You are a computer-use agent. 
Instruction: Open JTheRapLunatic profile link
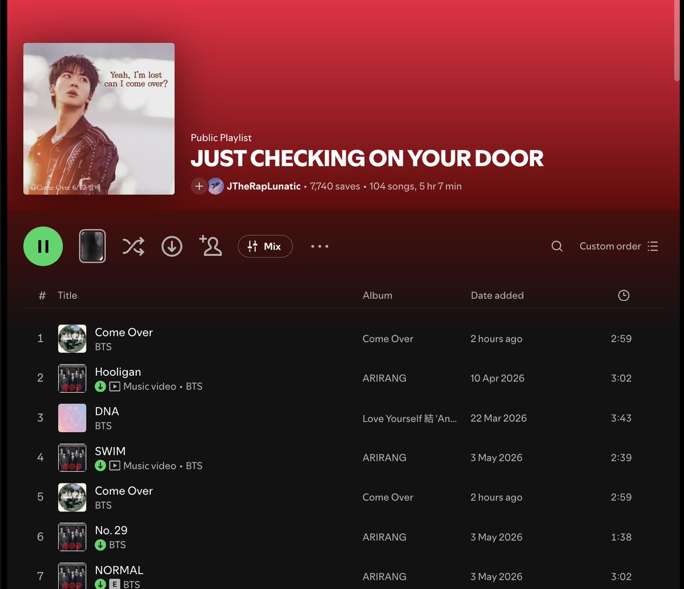[x=263, y=186]
